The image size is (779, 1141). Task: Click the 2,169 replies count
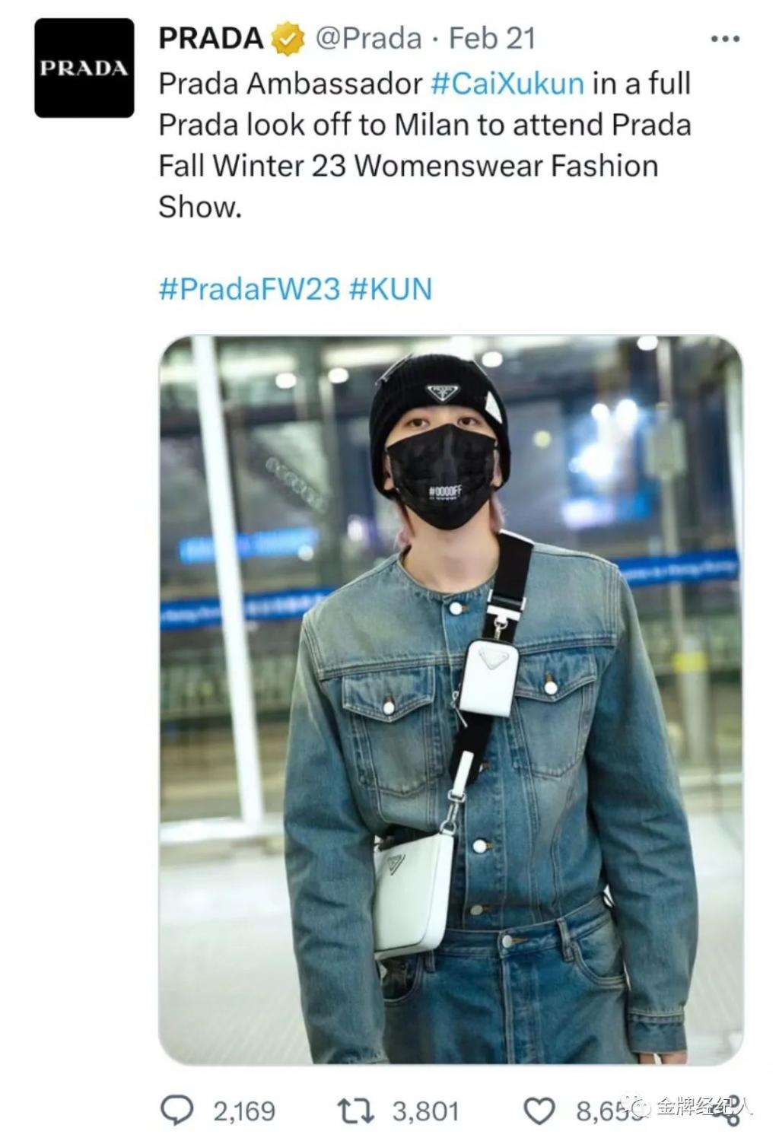click(243, 1111)
